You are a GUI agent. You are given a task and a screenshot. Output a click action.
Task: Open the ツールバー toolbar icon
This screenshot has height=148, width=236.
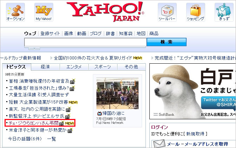click(x=167, y=12)
